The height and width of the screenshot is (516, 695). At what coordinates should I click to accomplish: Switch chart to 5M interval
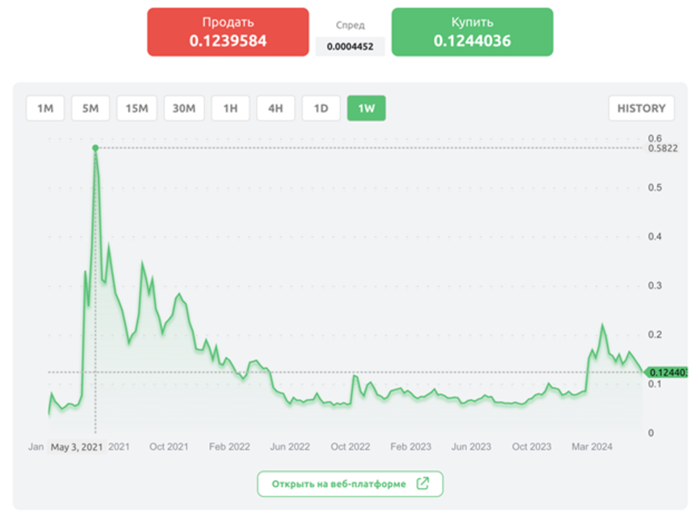(x=90, y=108)
